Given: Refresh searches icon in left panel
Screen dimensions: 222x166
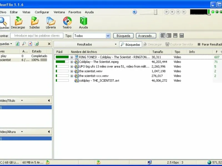Looking at the screenshot, I should [17, 44].
